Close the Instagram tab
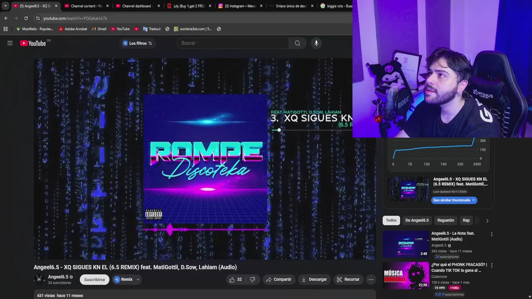The height and width of the screenshot is (299, 532). (261, 6)
